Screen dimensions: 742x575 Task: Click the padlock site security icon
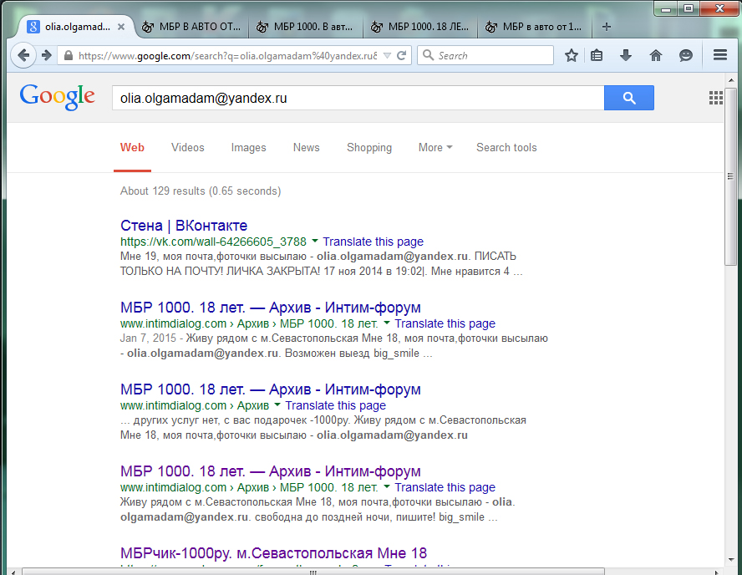click(x=69, y=56)
